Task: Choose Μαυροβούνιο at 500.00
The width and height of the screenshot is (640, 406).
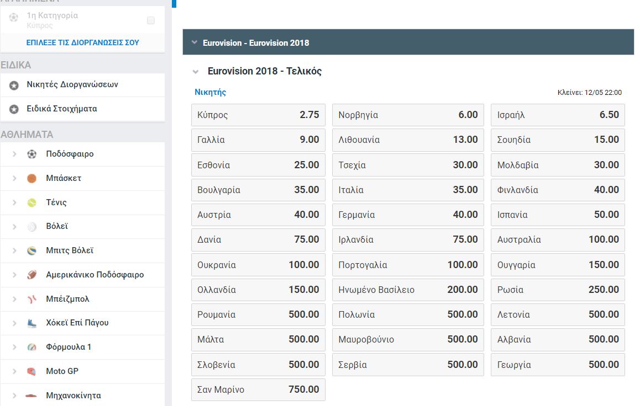Action: (x=408, y=339)
